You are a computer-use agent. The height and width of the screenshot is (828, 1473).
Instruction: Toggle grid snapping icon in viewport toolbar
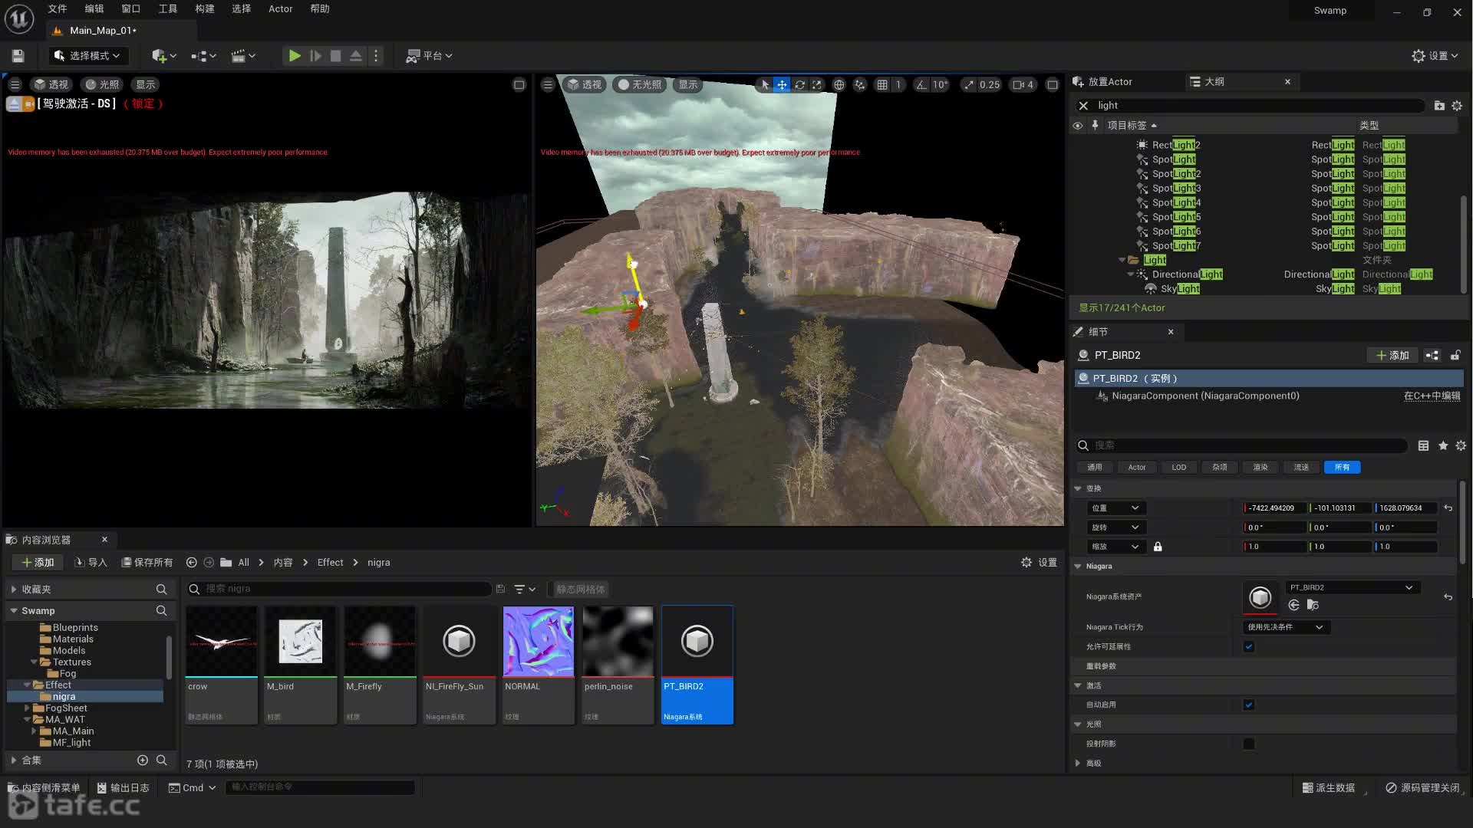coord(882,85)
